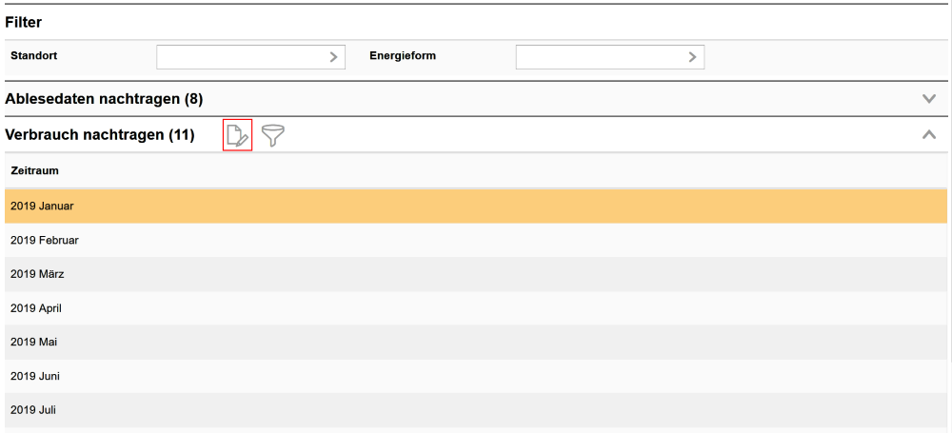This screenshot has height=433, width=952.
Task: Select the 2019 Januar row
Action: pyautogui.click(x=42, y=206)
